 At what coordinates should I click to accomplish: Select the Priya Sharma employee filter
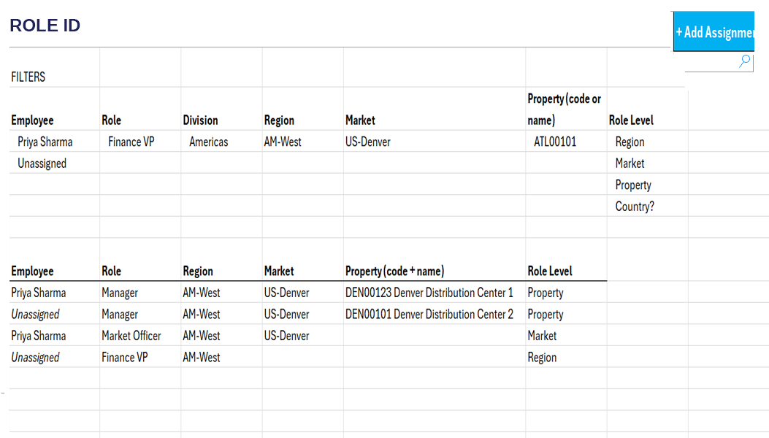point(45,142)
